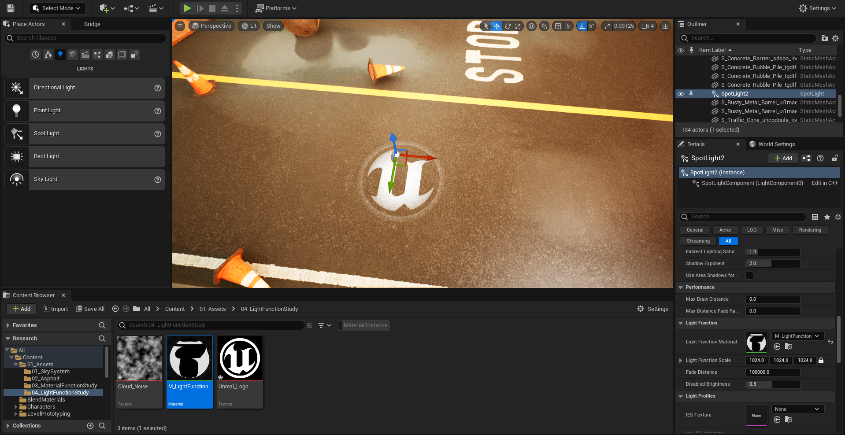Image resolution: width=845 pixels, height=435 pixels.
Task: Activate the scale gizmo tool
Action: pyautogui.click(x=518, y=26)
